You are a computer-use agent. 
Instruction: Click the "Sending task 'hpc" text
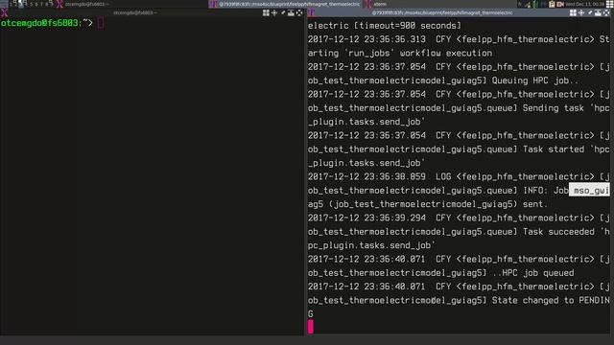coord(566,108)
